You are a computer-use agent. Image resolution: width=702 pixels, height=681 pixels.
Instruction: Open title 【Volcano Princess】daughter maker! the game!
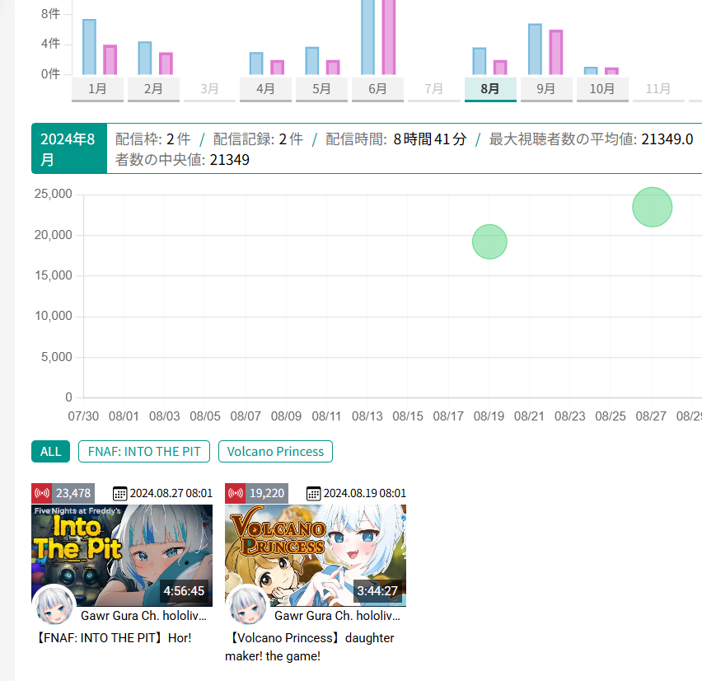pos(310,647)
